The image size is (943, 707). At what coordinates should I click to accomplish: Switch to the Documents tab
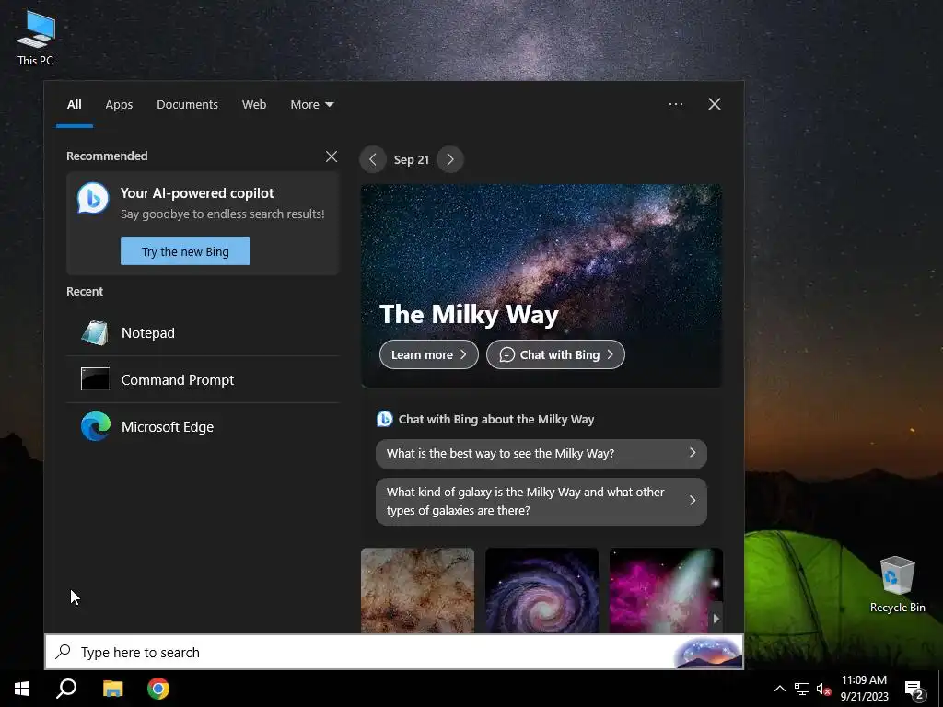(x=187, y=105)
